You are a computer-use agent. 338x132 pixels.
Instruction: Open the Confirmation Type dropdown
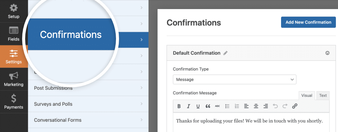[234, 80]
